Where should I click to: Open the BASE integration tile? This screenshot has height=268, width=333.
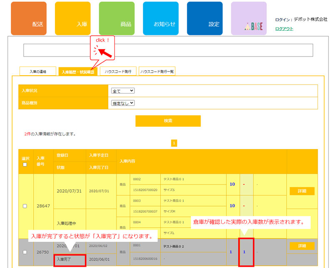coord(249,18)
